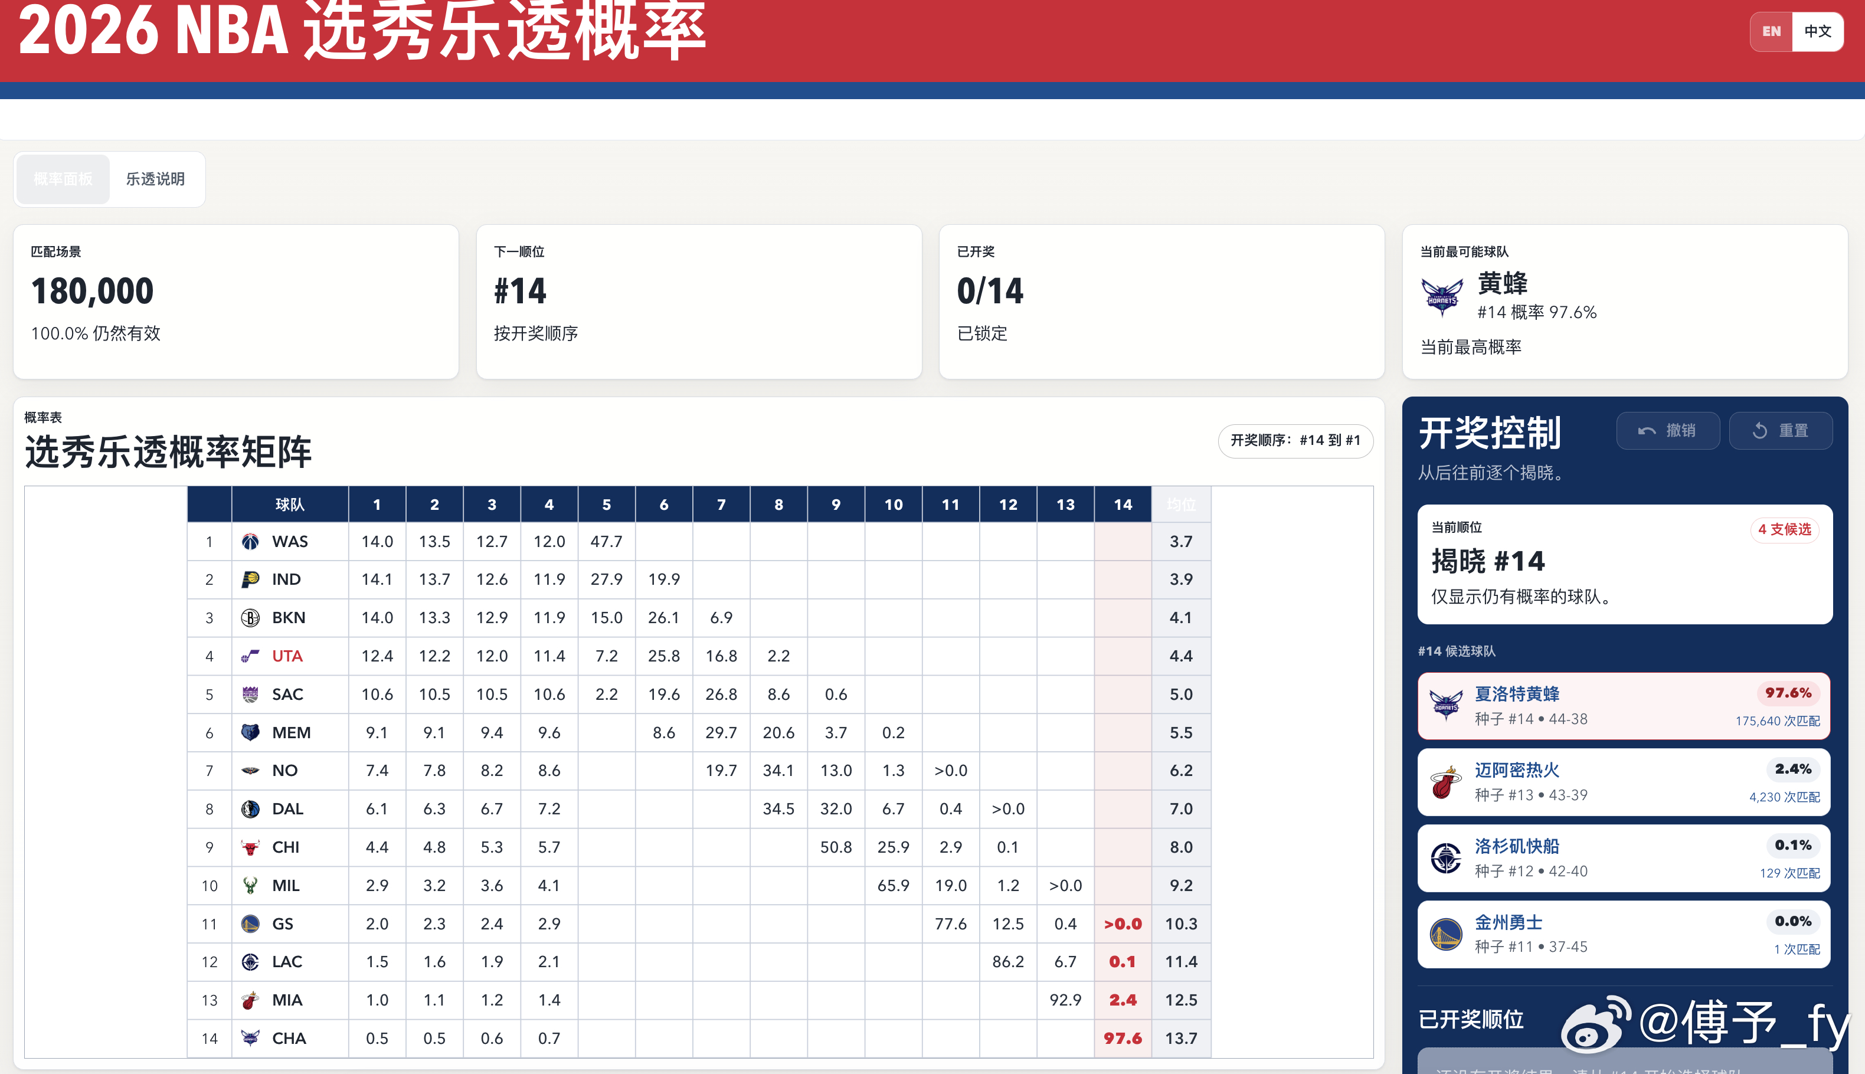Click the >0.0 cell in GS row column 14
Viewport: 1865px width, 1074px height.
point(1123,924)
